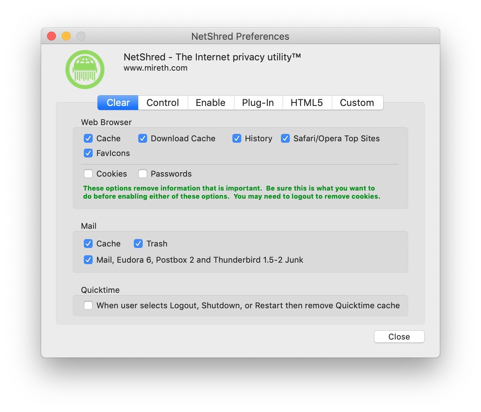Uncheck Cache under the Mail section

[x=88, y=244]
